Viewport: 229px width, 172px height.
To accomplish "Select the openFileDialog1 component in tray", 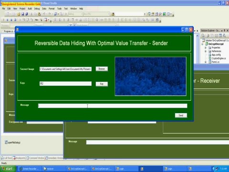I will tap(12, 142).
